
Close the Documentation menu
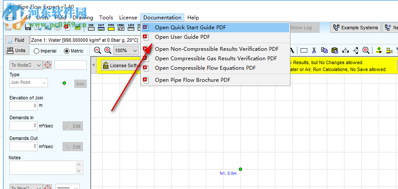[162, 18]
